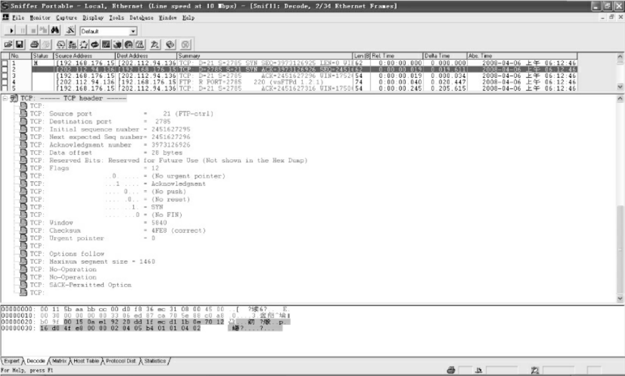625x376 pixels.
Task: Open the Dashboard gauge icon
Action: 61,44
